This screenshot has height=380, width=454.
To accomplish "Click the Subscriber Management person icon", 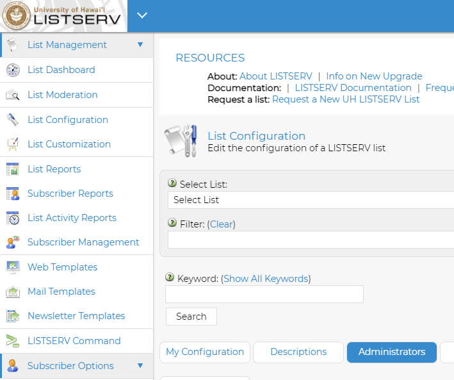I will (13, 242).
